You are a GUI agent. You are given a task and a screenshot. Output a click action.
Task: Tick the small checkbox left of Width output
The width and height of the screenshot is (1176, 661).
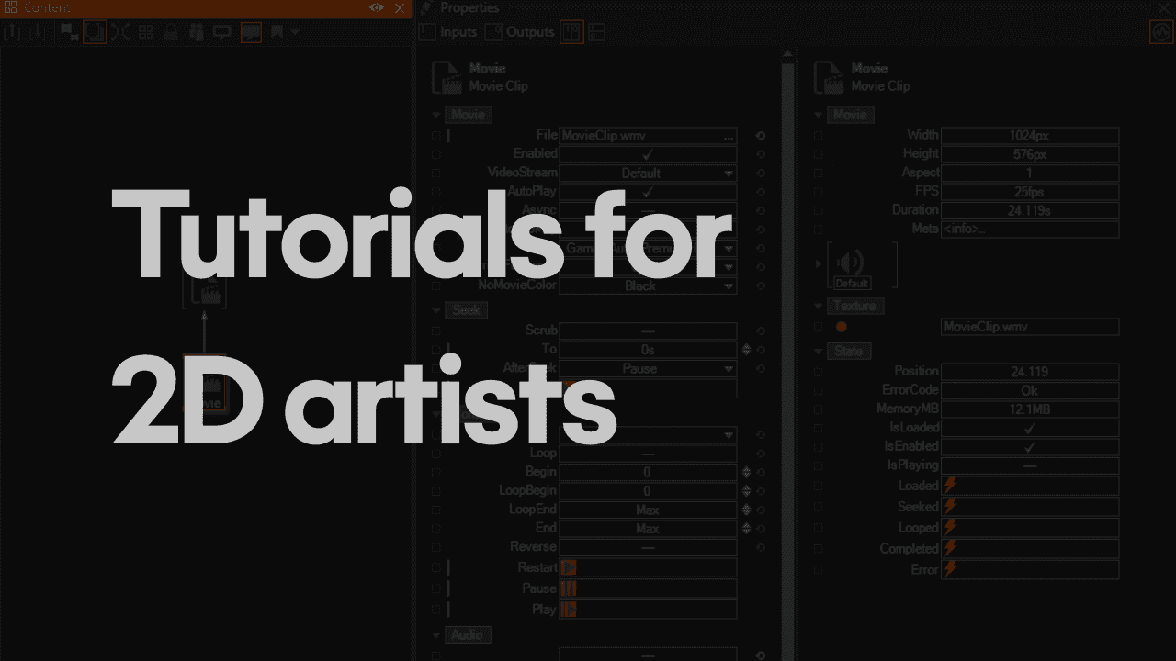819,136
